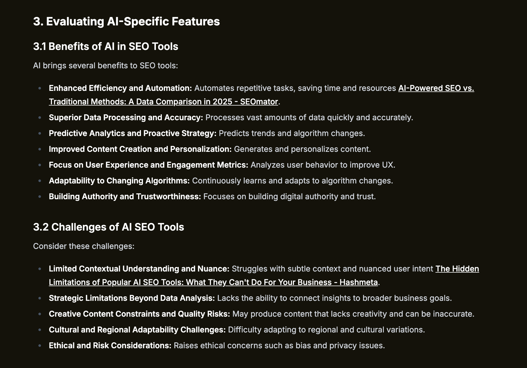
Task: Click 'Ethical and Risk Considerations:' bullet label
Action: tap(110, 345)
